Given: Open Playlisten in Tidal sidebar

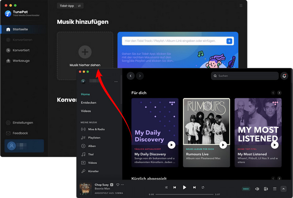Looking at the screenshot, I should pyautogui.click(x=91, y=138).
